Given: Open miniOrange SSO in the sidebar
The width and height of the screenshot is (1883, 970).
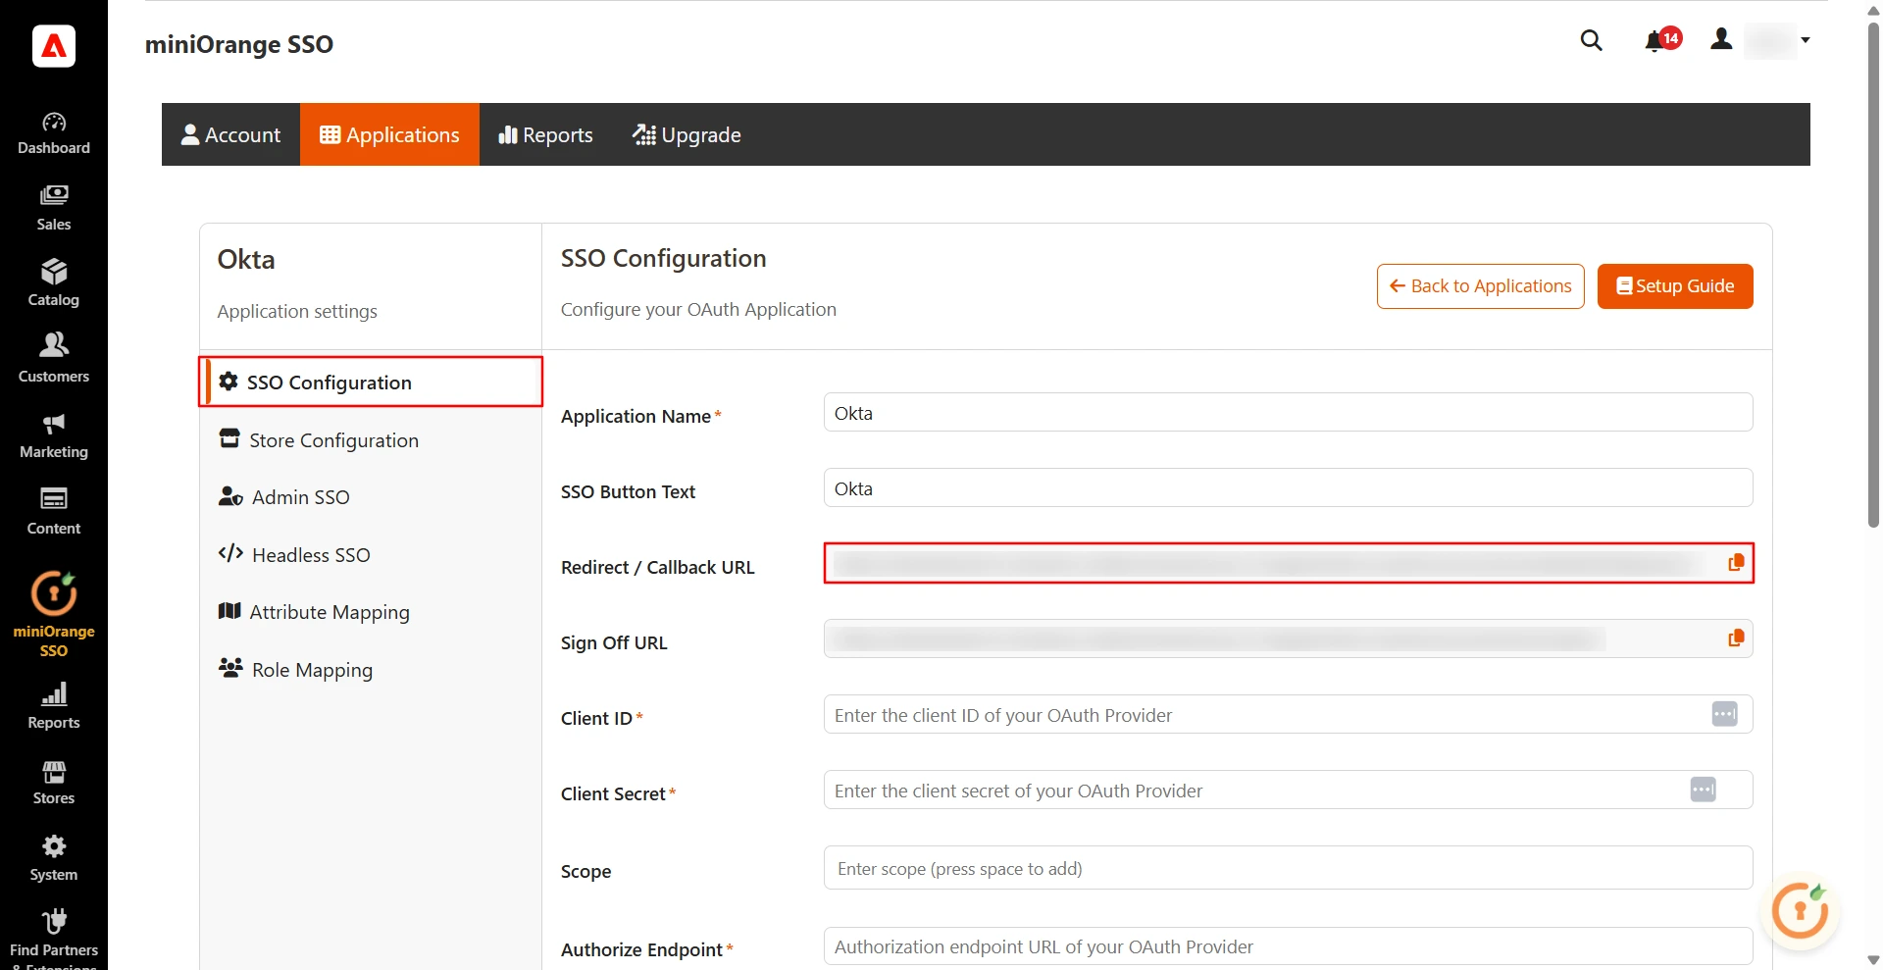Looking at the screenshot, I should pyautogui.click(x=54, y=614).
